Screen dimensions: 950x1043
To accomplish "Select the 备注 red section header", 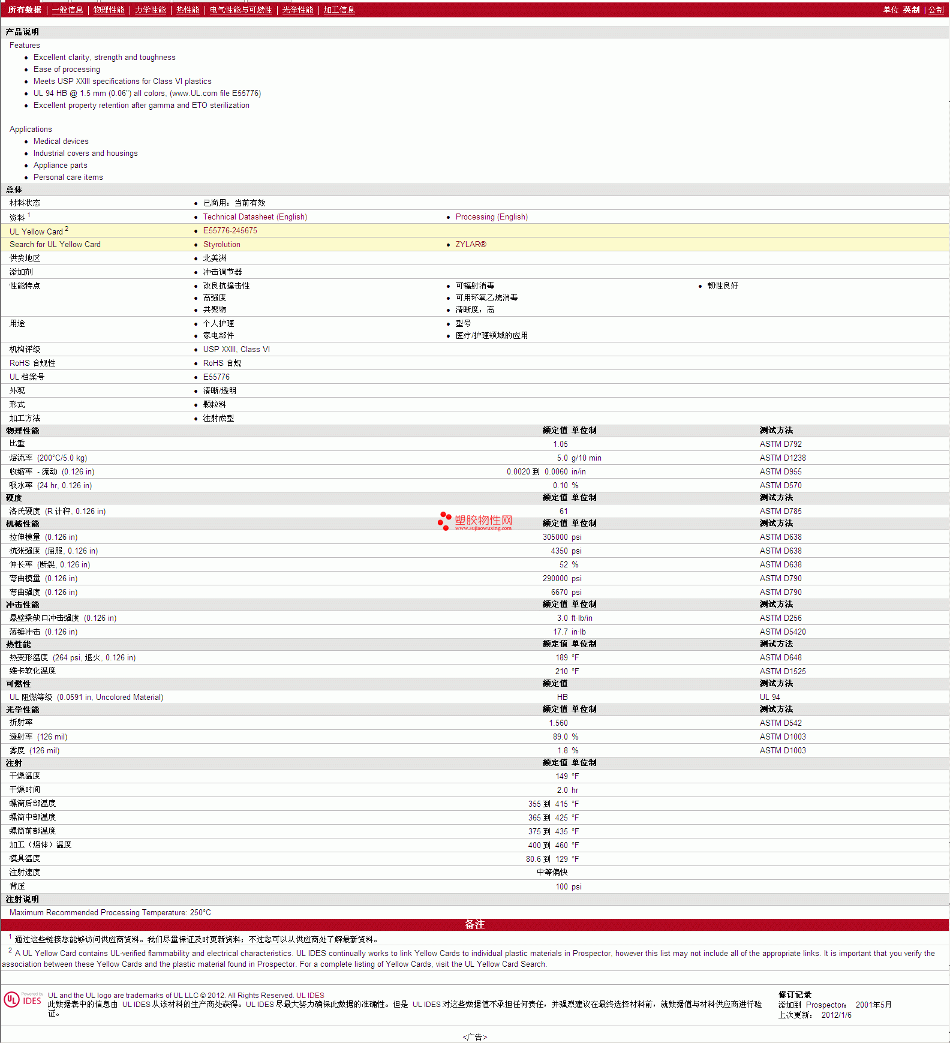I will (474, 925).
